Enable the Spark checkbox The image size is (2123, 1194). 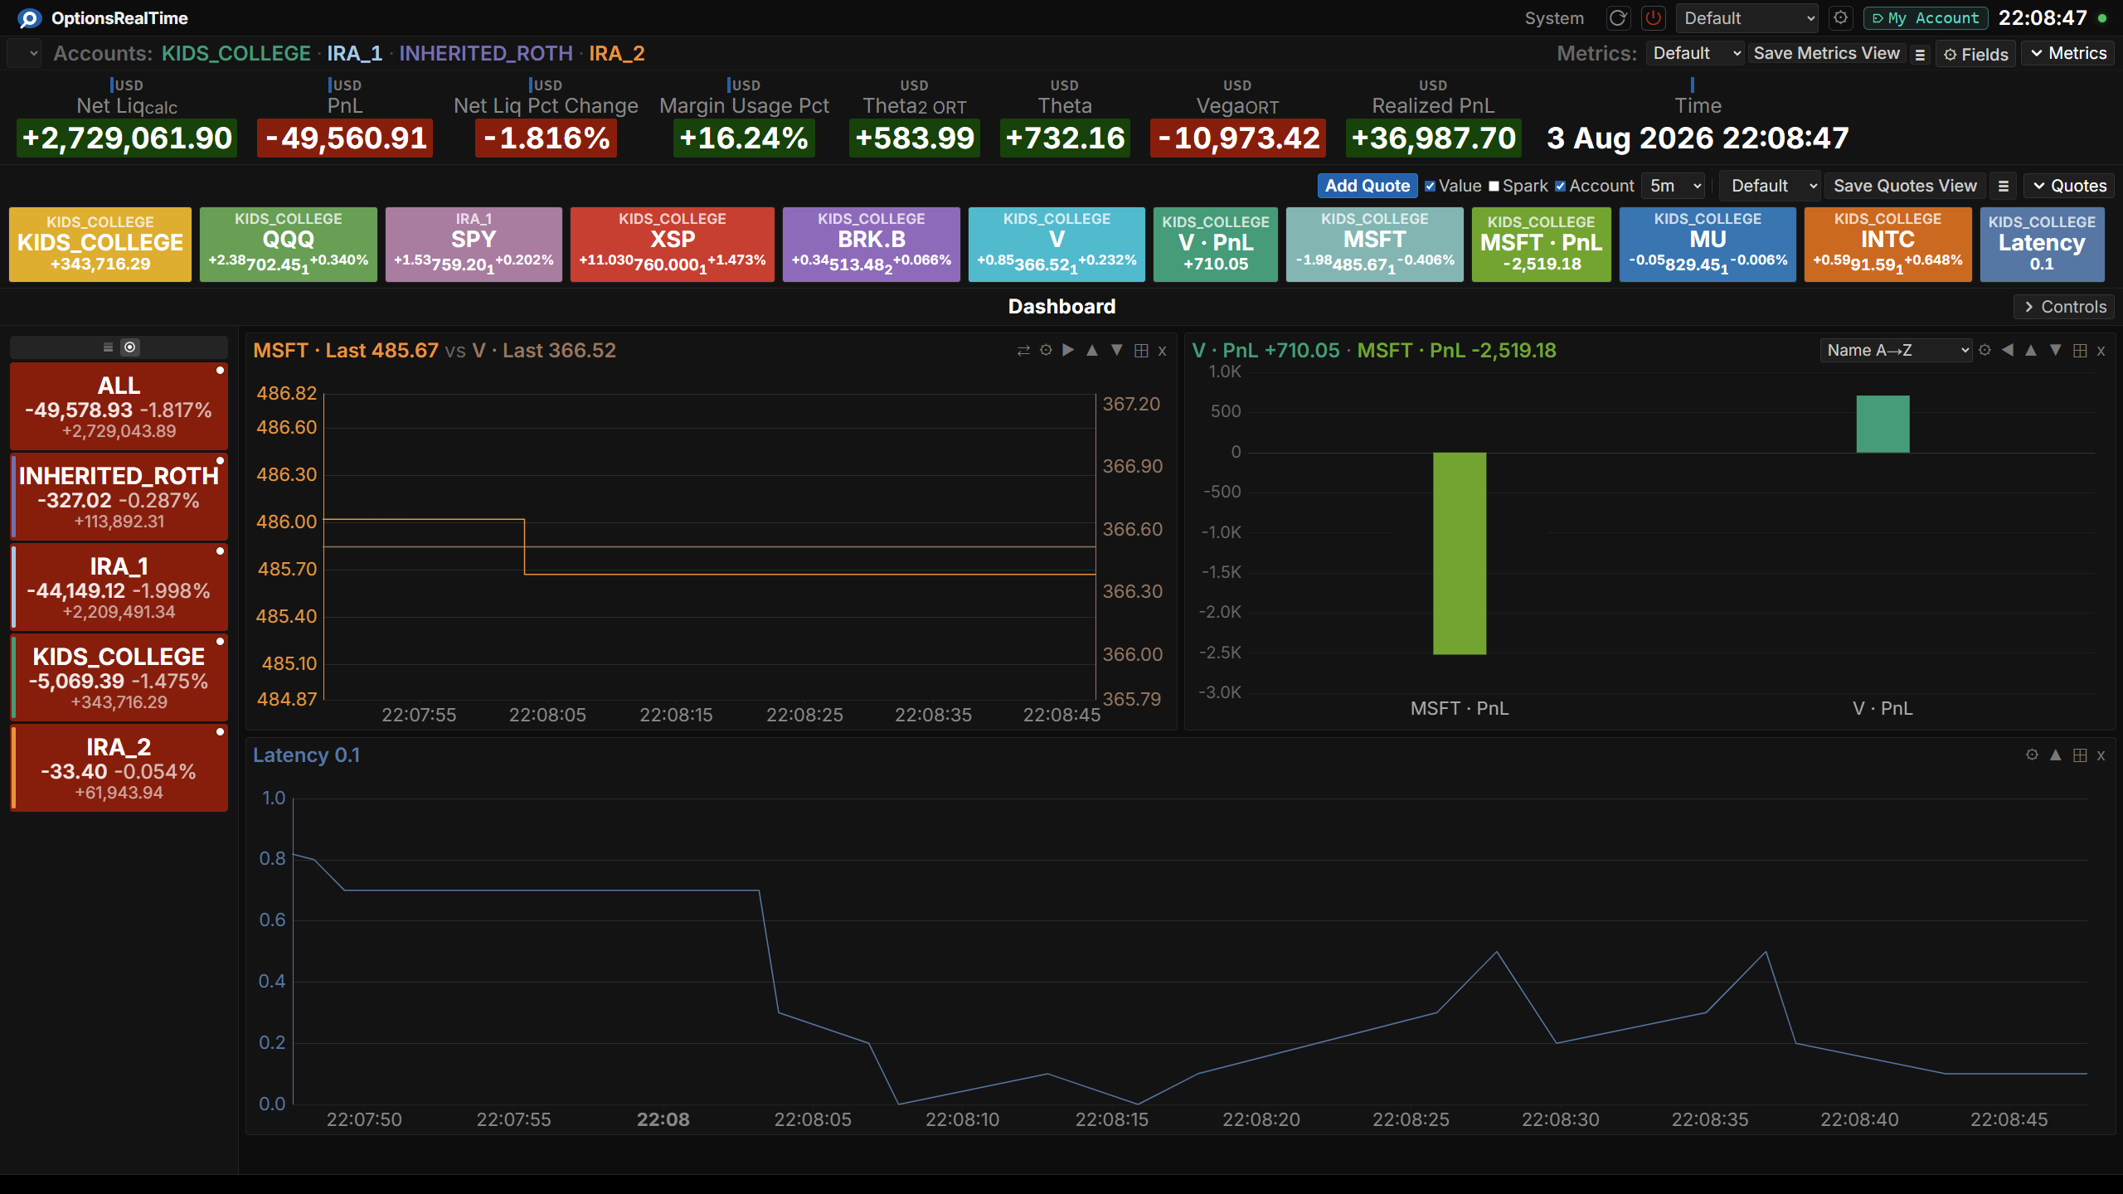click(x=1494, y=187)
